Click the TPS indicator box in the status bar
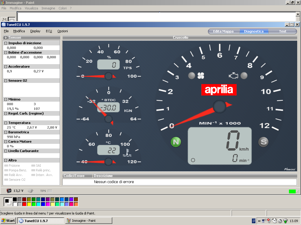This screenshot has height=225, width=301. click(x=50, y=191)
